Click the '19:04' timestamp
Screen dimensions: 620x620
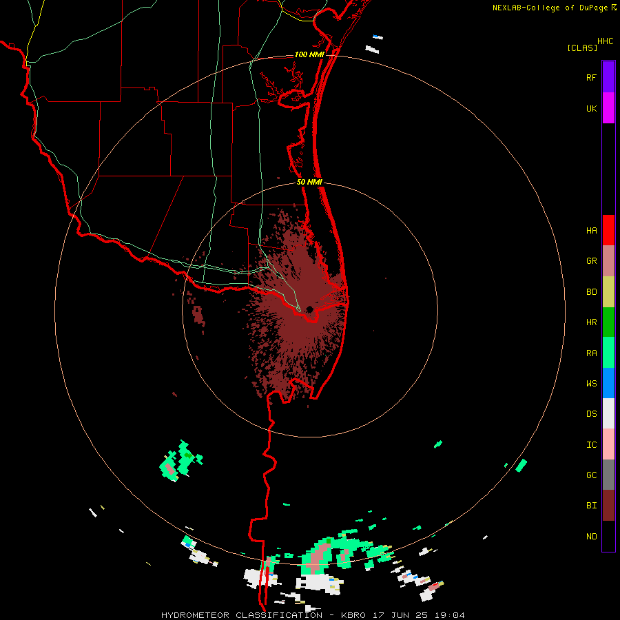[x=451, y=615]
